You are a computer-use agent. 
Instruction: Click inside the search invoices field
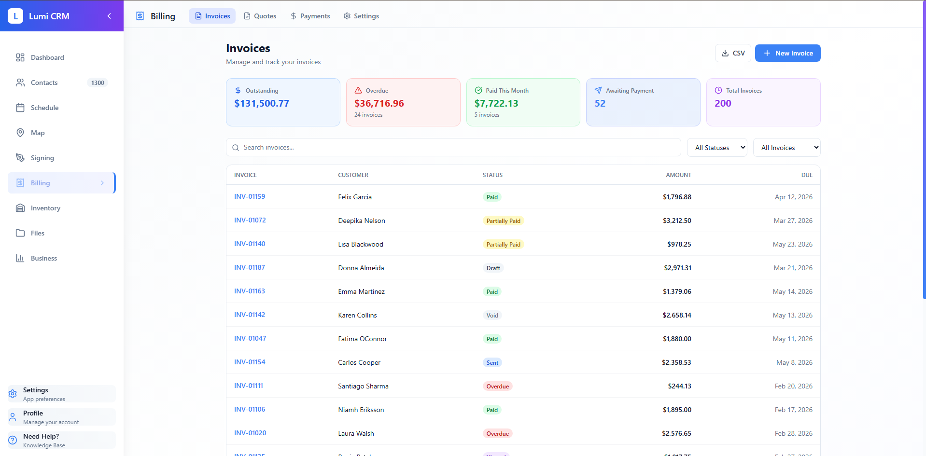click(435, 147)
